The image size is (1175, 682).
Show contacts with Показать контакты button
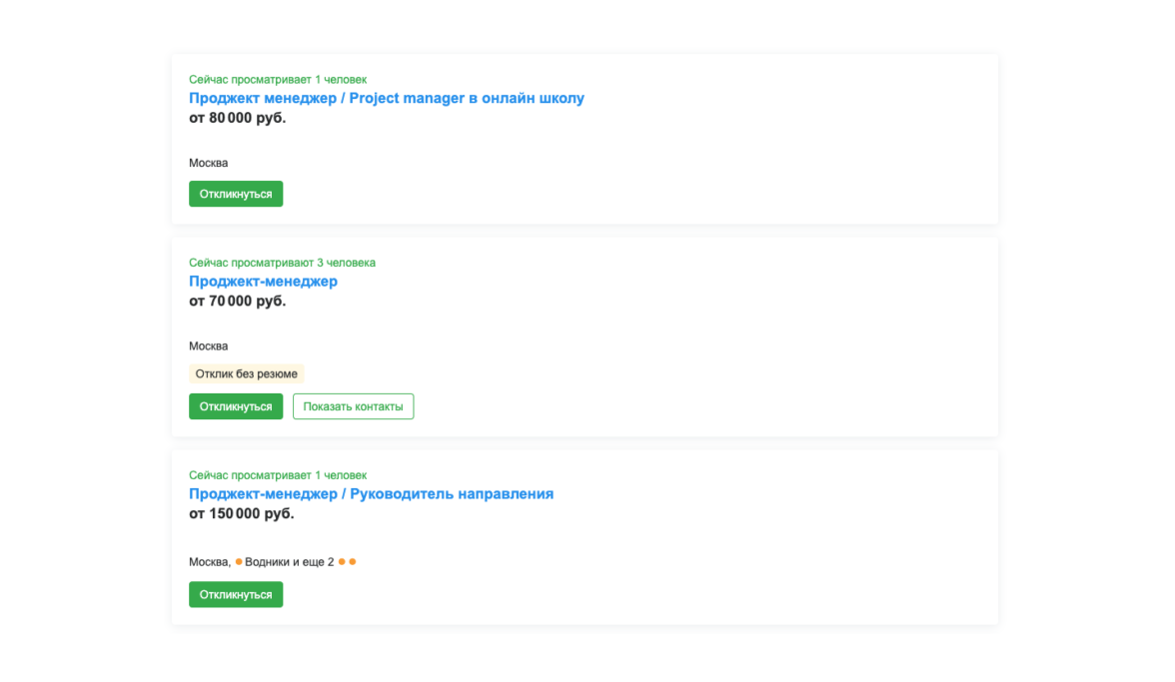point(353,406)
